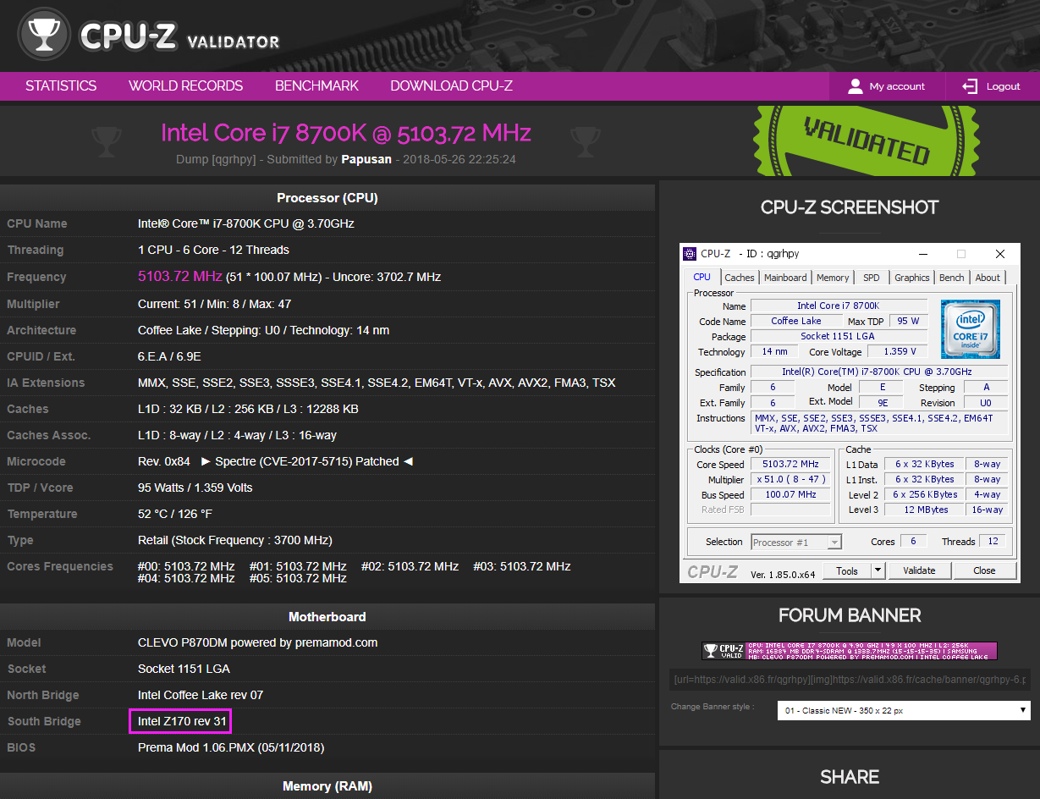Select the Mainboard tab in CPU-Z screenshot
The width and height of the screenshot is (1040, 799).
pyautogui.click(x=785, y=278)
